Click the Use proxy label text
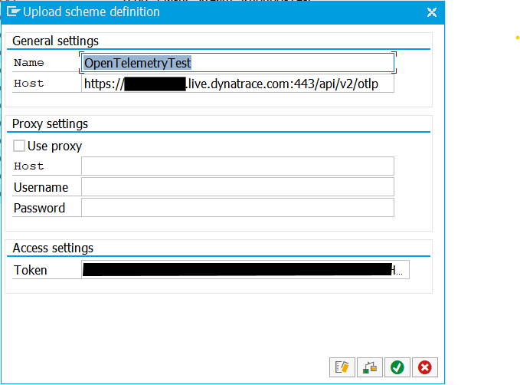 point(54,146)
